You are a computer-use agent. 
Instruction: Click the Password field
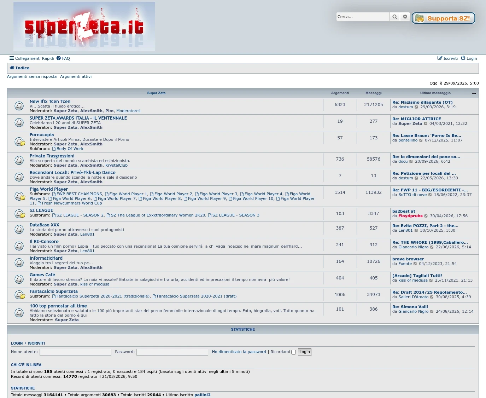(172, 352)
